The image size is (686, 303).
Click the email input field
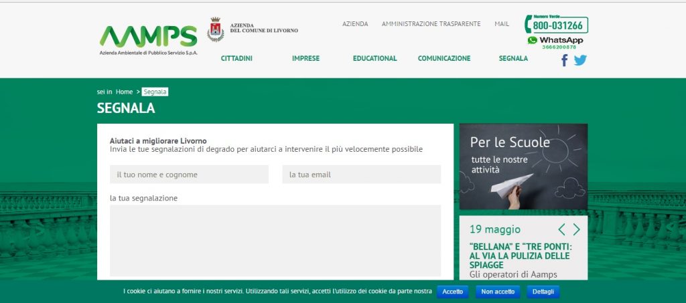361,175
